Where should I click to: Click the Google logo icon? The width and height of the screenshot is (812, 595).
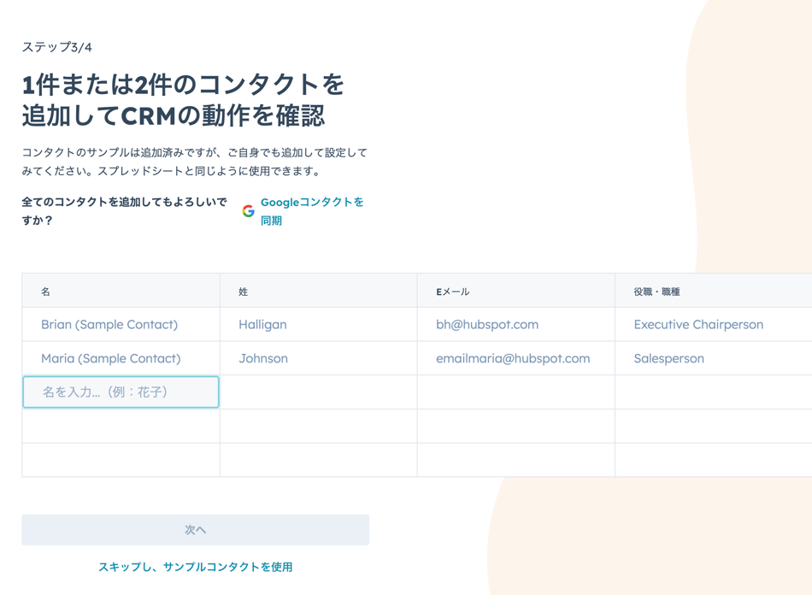pyautogui.click(x=249, y=211)
